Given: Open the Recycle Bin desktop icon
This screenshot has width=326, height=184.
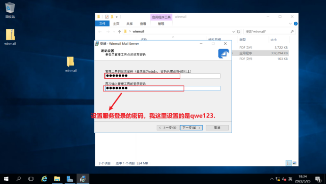Looking at the screenshot, I should [10, 10].
